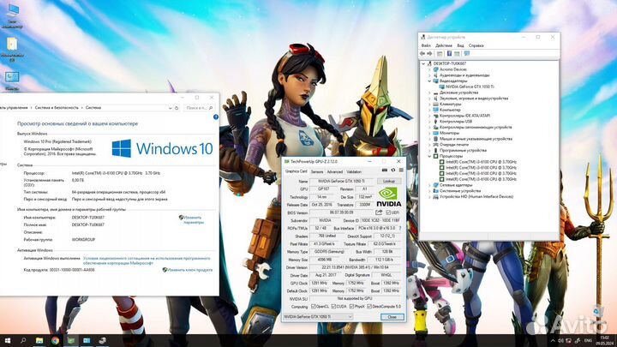This screenshot has height=347, width=617.
Task: Collapse the Видеоадаптеры tree node
Action: pos(430,81)
